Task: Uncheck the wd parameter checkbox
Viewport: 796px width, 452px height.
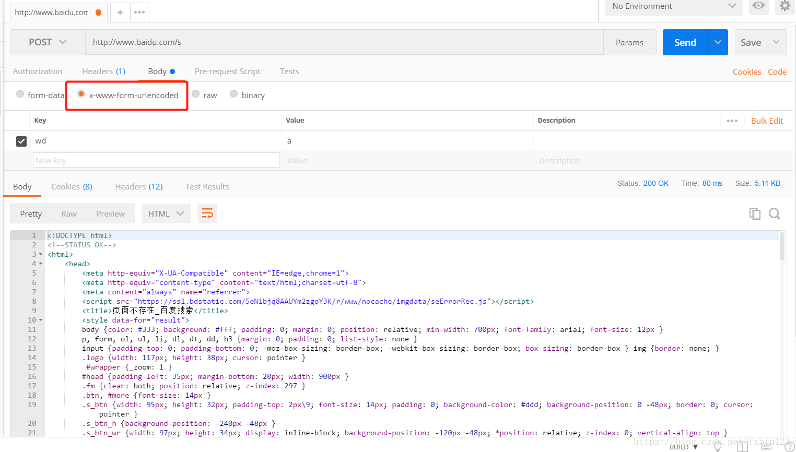Action: tap(21, 141)
